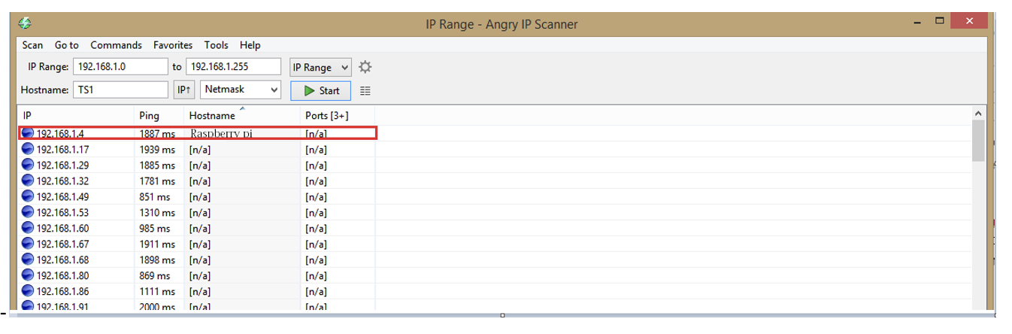Select the IP address 192.168.1.86
This screenshot has width=1012, height=334.
pyautogui.click(x=62, y=292)
